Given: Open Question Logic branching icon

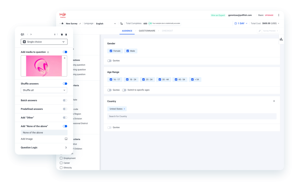Looking at the screenshot, I should coord(66,148).
